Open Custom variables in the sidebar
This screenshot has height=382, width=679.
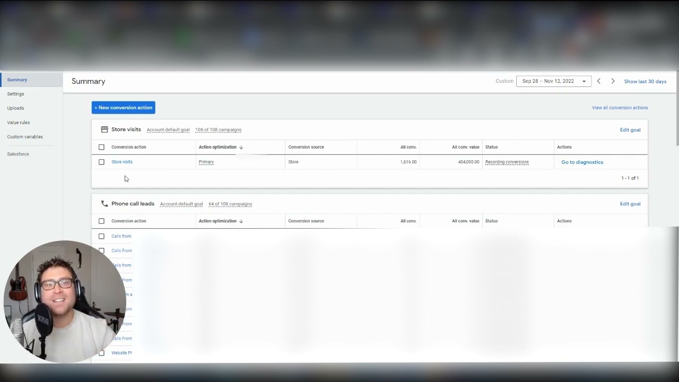tap(25, 137)
